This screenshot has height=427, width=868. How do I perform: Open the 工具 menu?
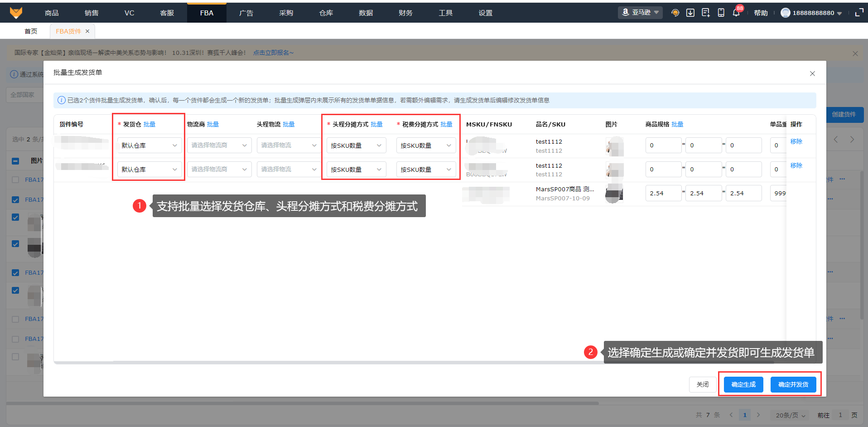coord(446,13)
